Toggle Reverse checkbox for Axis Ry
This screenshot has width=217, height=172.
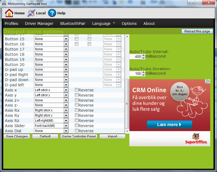(77, 115)
